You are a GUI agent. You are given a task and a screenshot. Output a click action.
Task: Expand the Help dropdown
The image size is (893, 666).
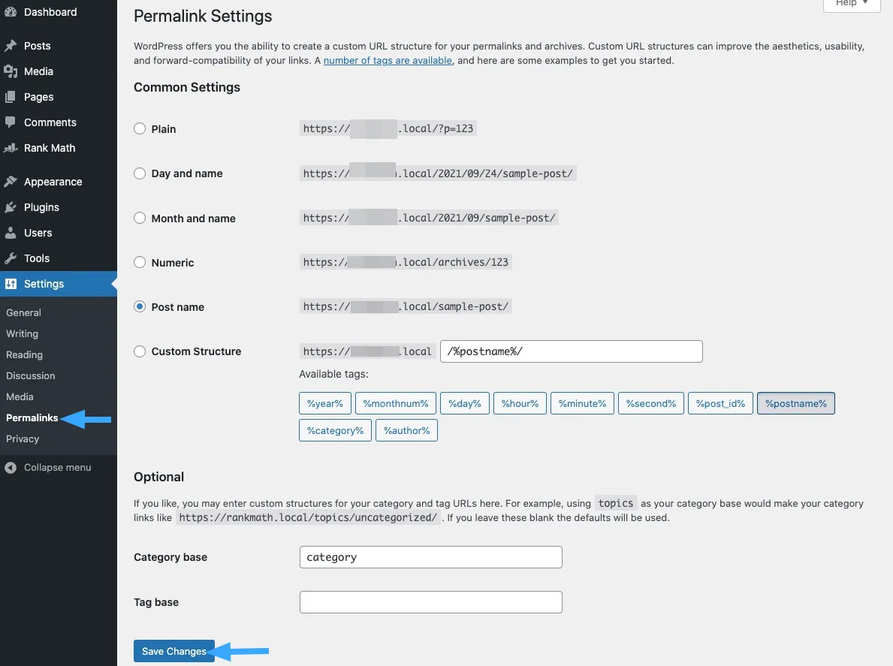pos(851,3)
